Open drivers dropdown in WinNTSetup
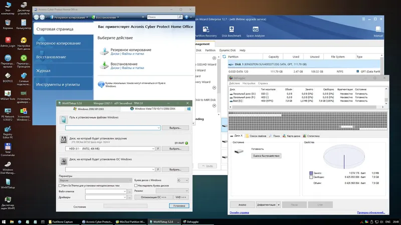This screenshot has height=225, width=401. pyautogui.click(x=124, y=197)
